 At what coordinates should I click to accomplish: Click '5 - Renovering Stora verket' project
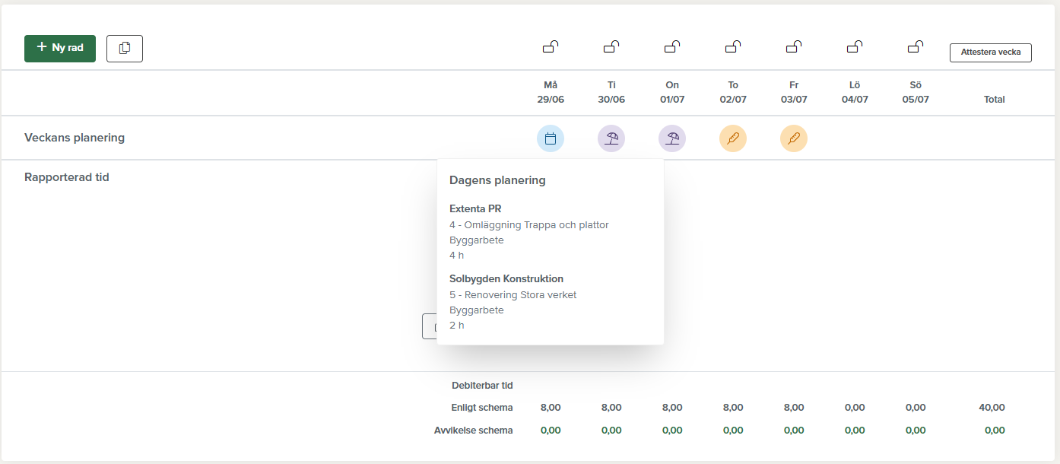(513, 294)
